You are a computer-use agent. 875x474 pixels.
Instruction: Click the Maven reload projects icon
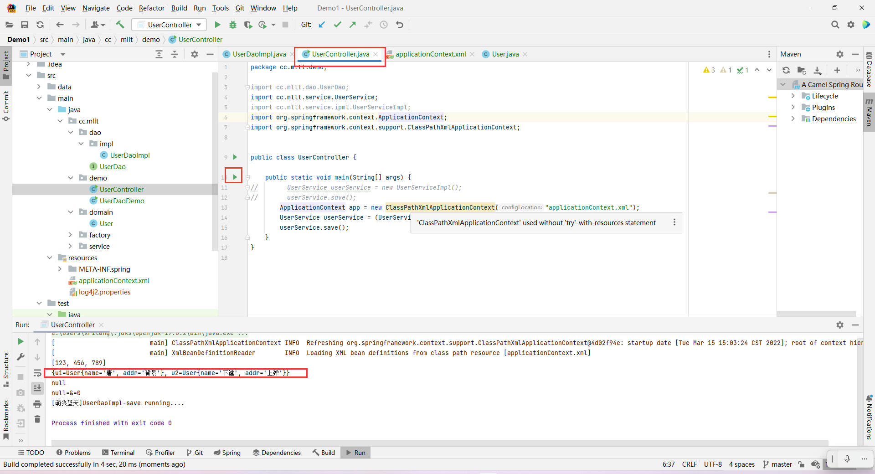click(x=786, y=70)
